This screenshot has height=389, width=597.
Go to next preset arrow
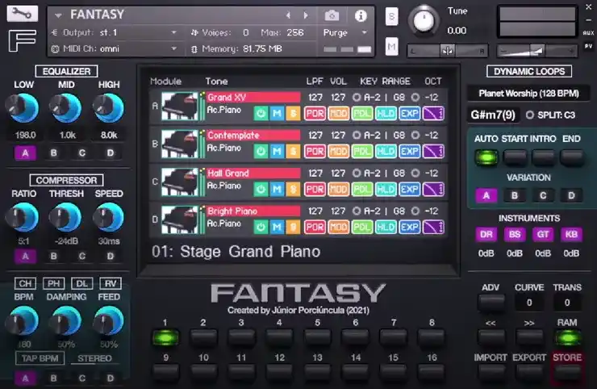(x=306, y=15)
